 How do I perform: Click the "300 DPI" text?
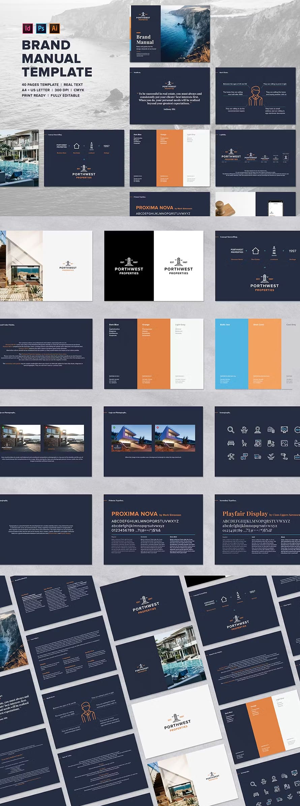click(62, 90)
